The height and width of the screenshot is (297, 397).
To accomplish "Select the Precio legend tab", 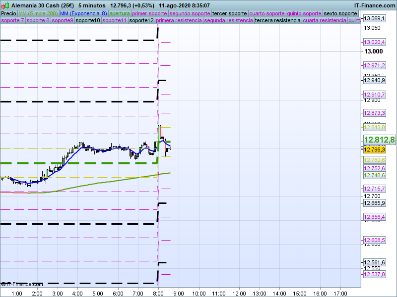I will (x=8, y=13).
